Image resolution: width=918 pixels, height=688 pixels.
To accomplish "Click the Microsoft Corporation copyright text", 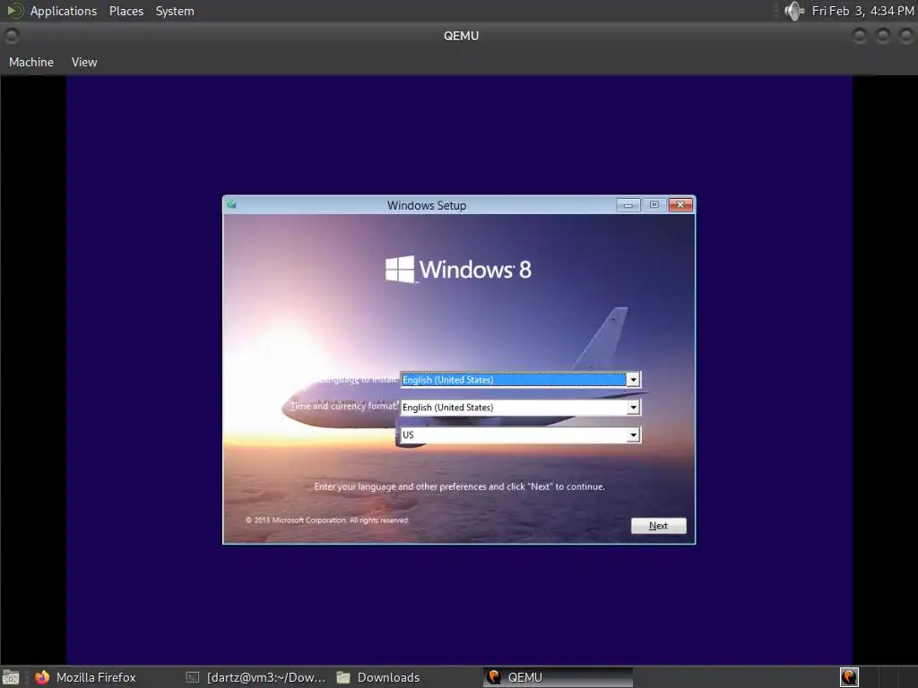I will pyautogui.click(x=326, y=520).
